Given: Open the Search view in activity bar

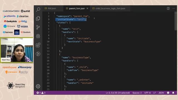Looking at the screenshot, I should (38, 9).
